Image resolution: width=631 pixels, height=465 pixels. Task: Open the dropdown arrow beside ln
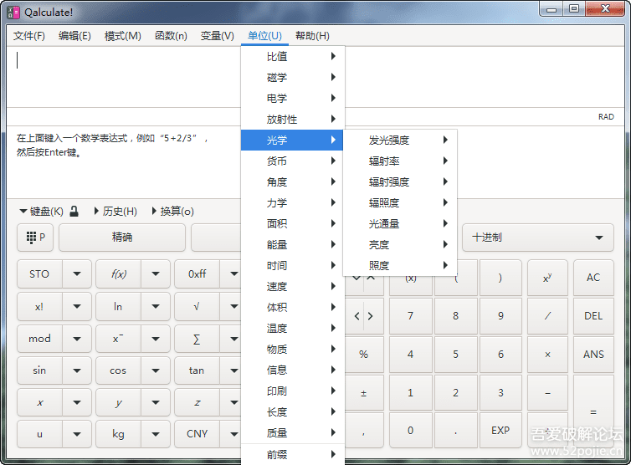pyautogui.click(x=156, y=306)
